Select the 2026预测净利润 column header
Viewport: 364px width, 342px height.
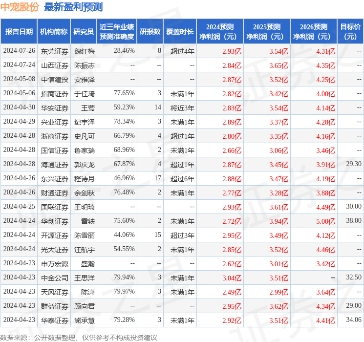click(x=314, y=32)
